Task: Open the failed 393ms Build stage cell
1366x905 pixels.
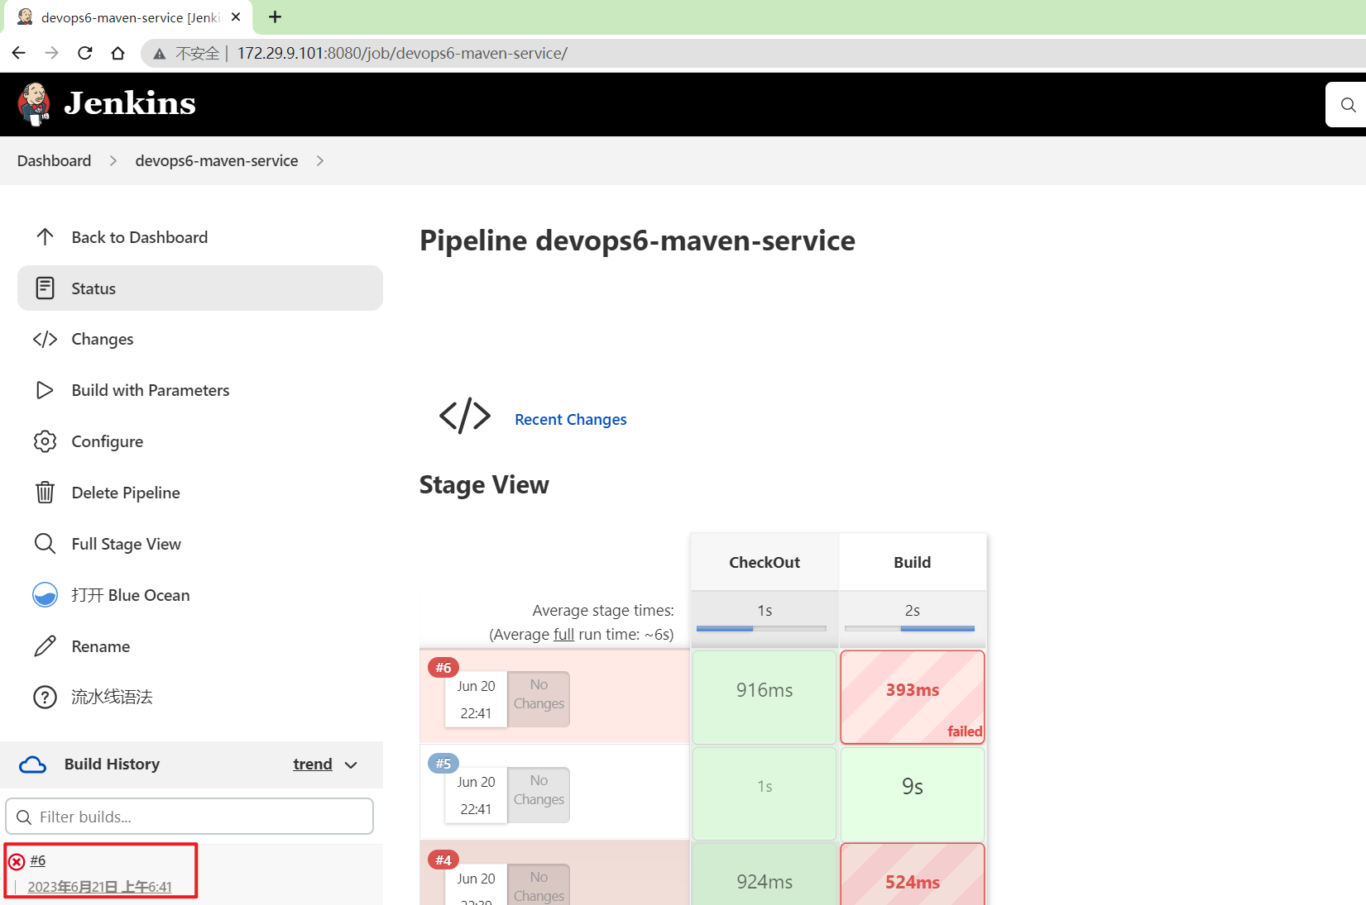Action: click(x=913, y=697)
